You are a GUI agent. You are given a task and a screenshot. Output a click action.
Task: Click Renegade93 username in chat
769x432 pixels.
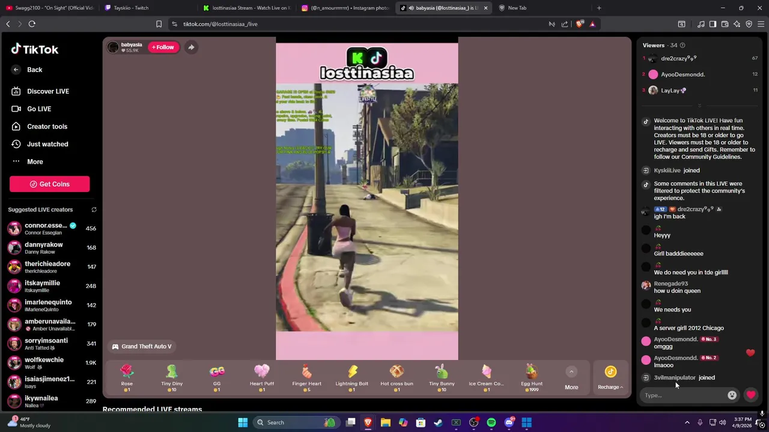point(670,284)
